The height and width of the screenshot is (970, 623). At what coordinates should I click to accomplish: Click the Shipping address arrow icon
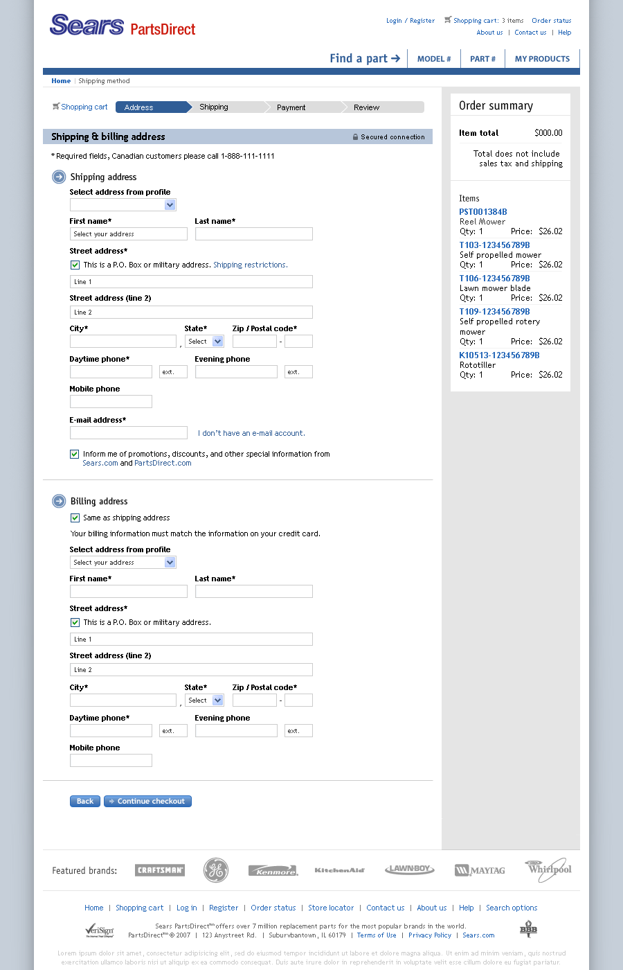(x=59, y=177)
